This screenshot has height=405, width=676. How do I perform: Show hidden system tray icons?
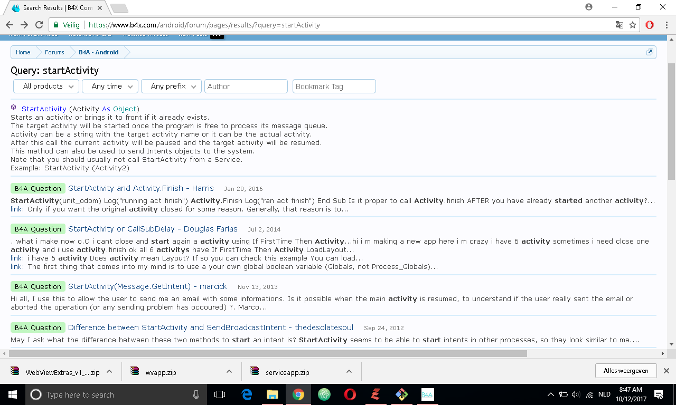(x=551, y=394)
